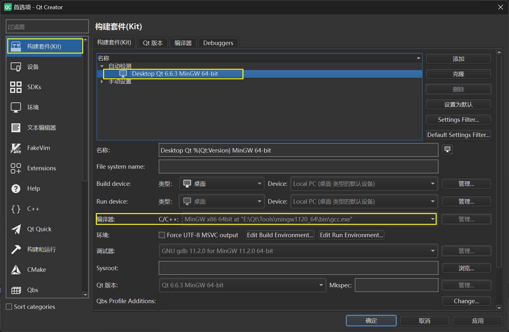Click the 克隆 button
This screenshot has height=332, width=509.
click(459, 74)
